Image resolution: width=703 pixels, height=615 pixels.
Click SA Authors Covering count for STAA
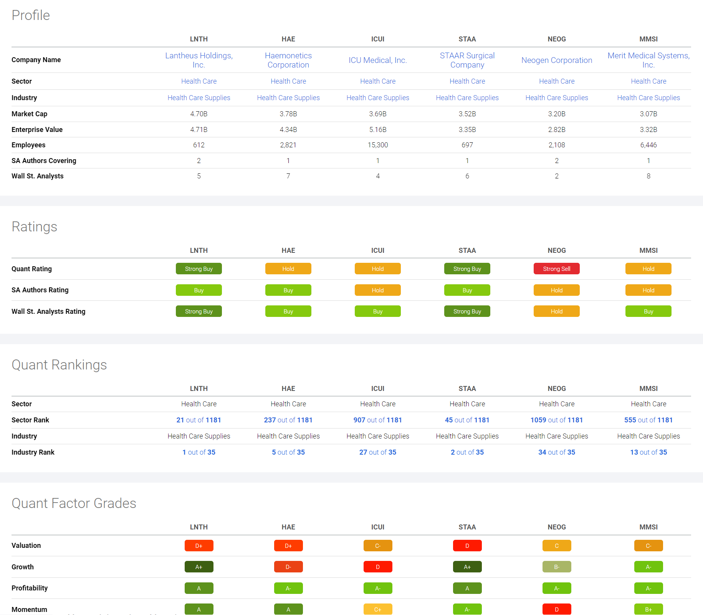click(467, 161)
